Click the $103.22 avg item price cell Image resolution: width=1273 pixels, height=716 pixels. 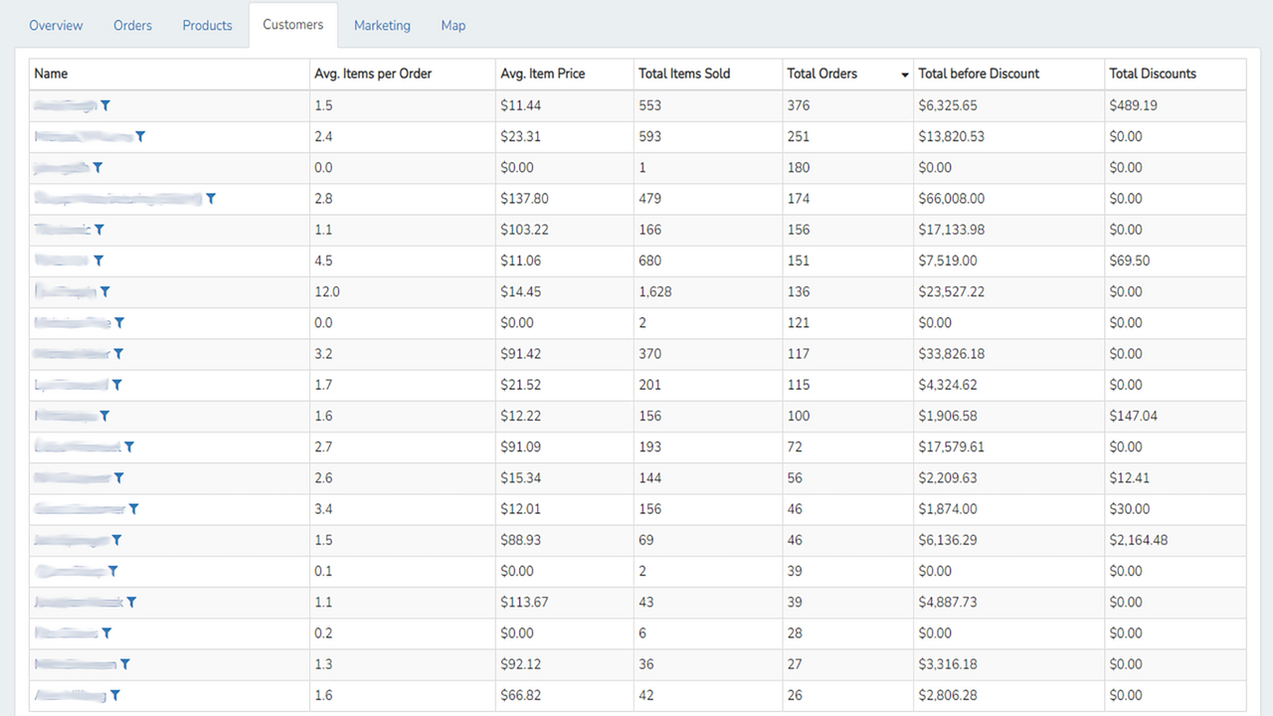564,230
